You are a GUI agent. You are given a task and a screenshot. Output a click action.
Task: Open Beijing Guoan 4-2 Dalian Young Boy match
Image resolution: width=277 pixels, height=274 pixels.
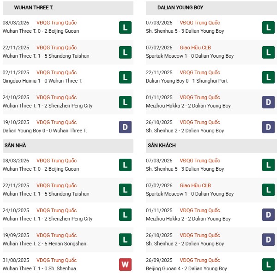186,268
